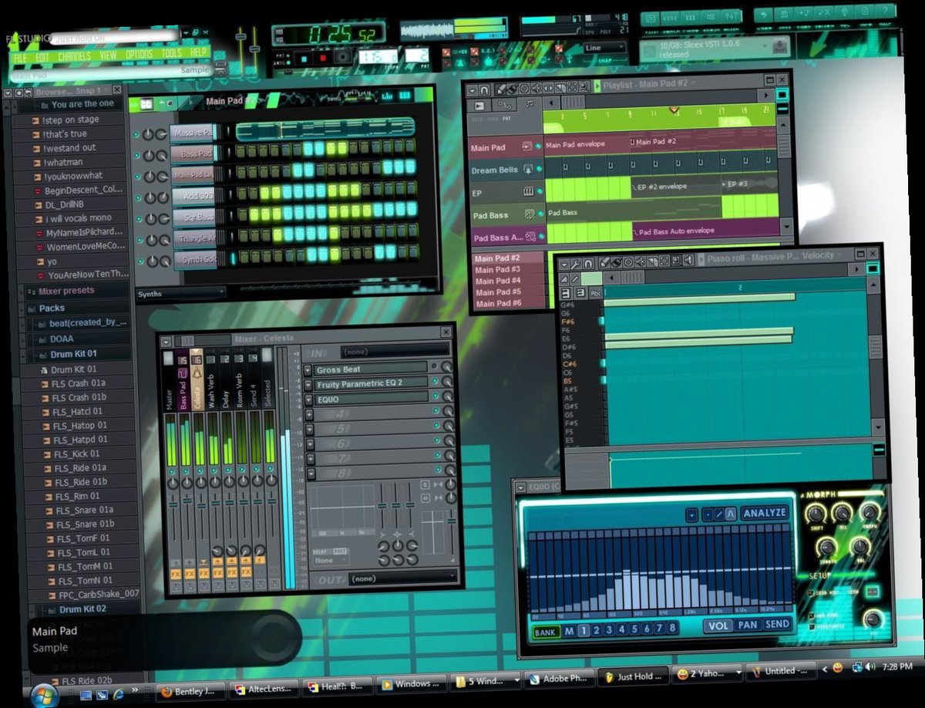Select Main Pad #3 in pattern list

coord(497,269)
